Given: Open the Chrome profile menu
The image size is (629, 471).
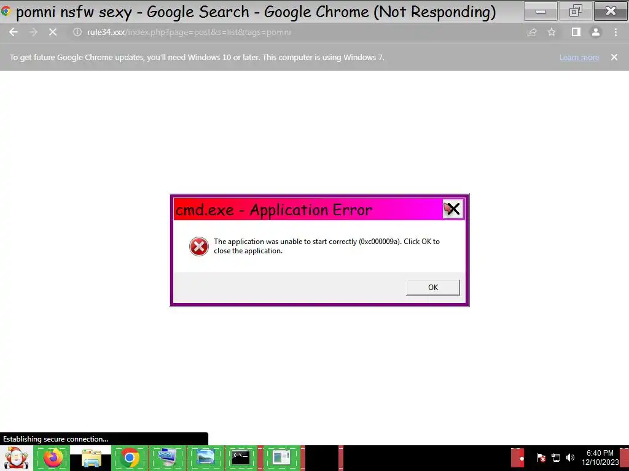Looking at the screenshot, I should pyautogui.click(x=596, y=32).
